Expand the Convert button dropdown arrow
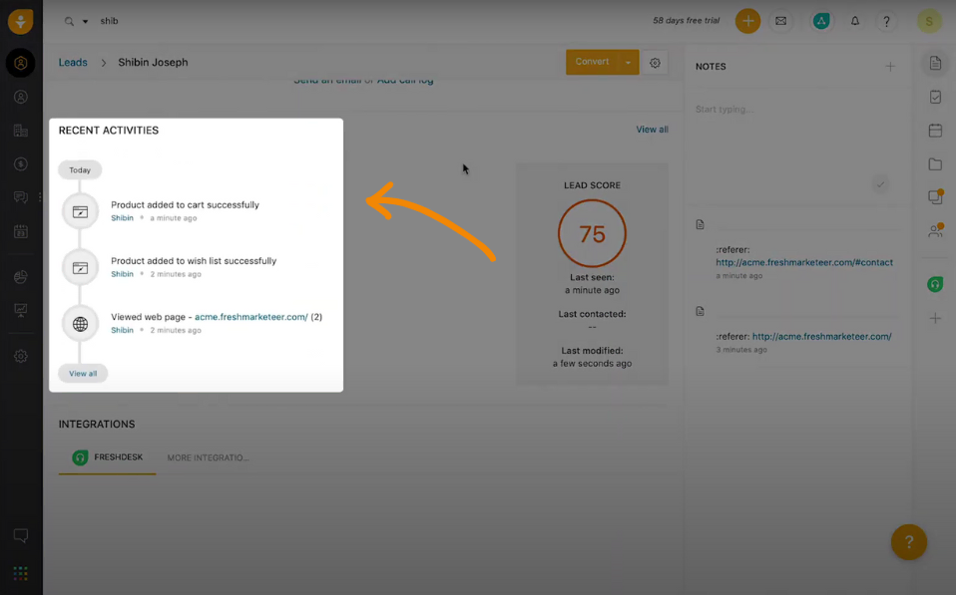 click(628, 62)
